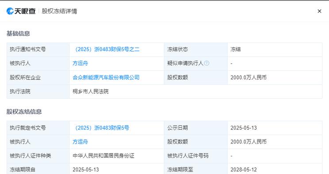Open 合众新能源汽车股份有限公司 company link

coord(106,77)
